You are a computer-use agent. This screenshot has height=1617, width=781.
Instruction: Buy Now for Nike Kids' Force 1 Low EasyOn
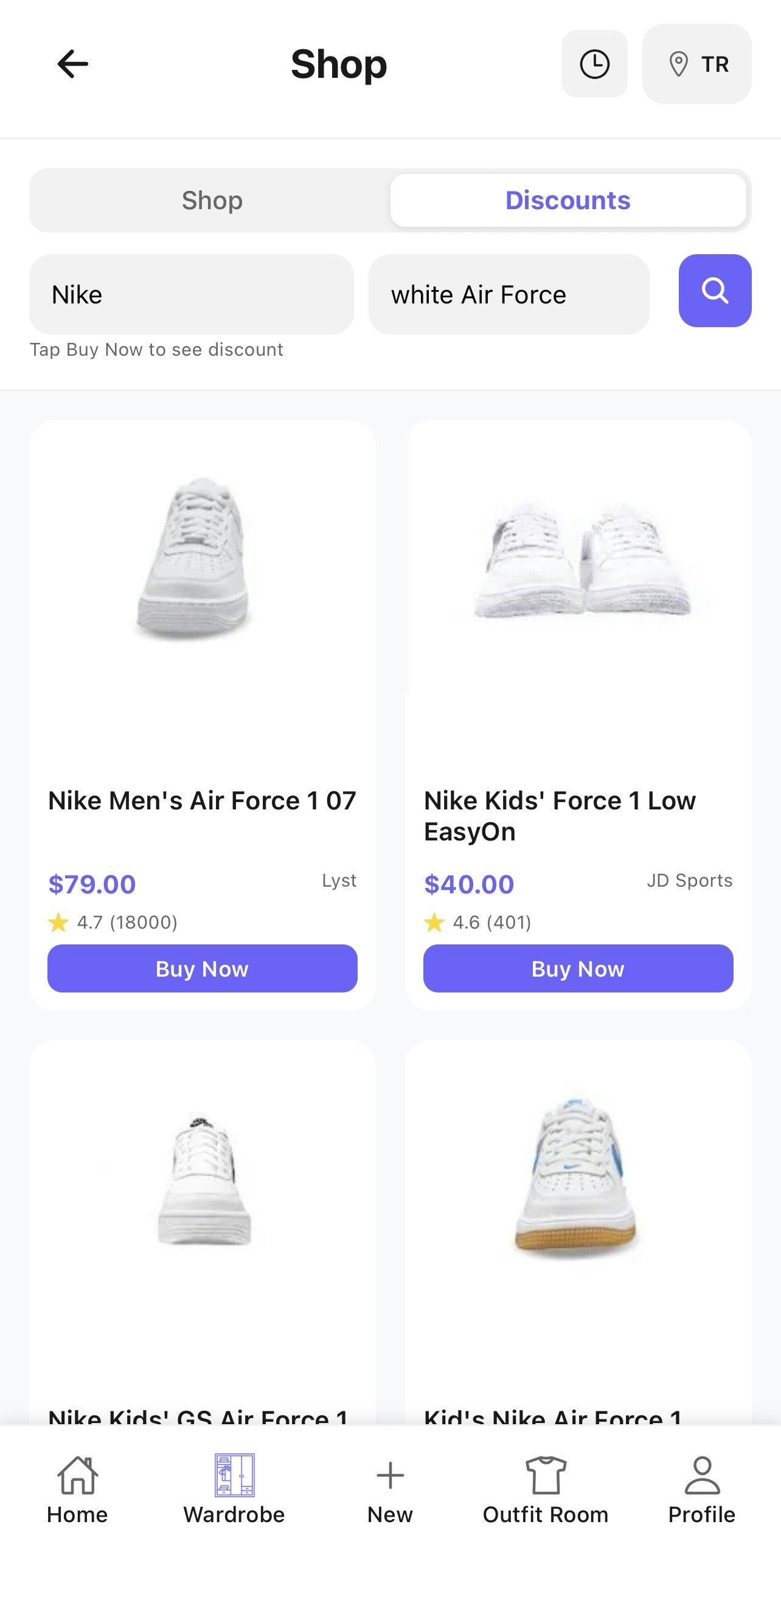coord(578,969)
